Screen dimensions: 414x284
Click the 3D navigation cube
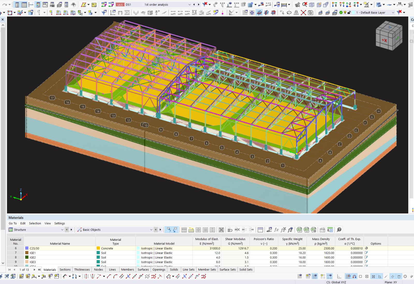tap(389, 35)
